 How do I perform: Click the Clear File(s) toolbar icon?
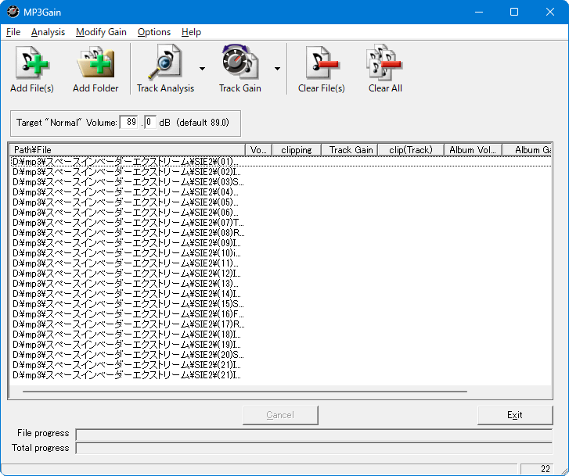pos(321,69)
